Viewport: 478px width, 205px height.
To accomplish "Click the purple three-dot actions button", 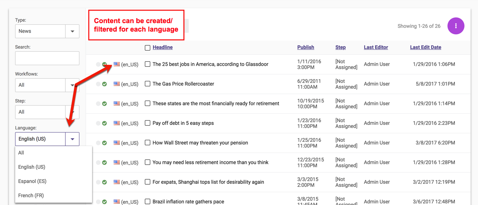I will pyautogui.click(x=456, y=26).
